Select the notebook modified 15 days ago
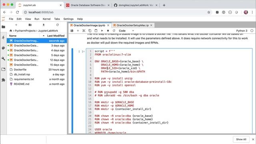This screenshot has height=144, width=256. (x=37, y=65)
